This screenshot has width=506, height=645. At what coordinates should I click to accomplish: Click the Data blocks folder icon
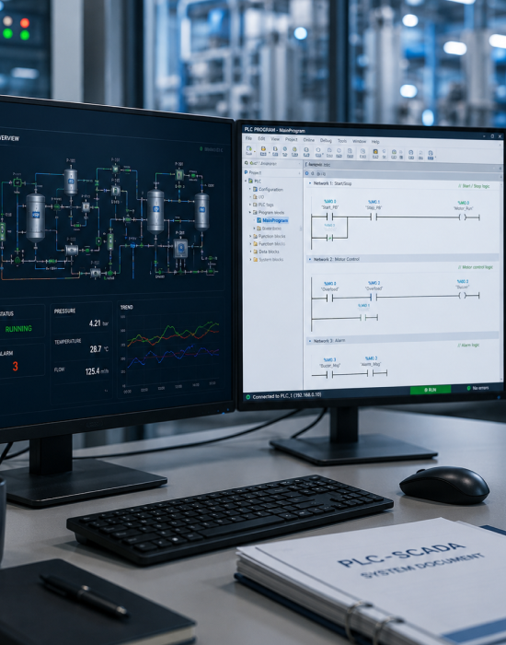(255, 252)
